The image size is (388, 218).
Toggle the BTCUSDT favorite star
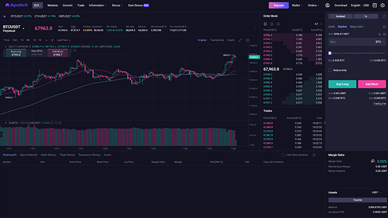tap(5, 17)
